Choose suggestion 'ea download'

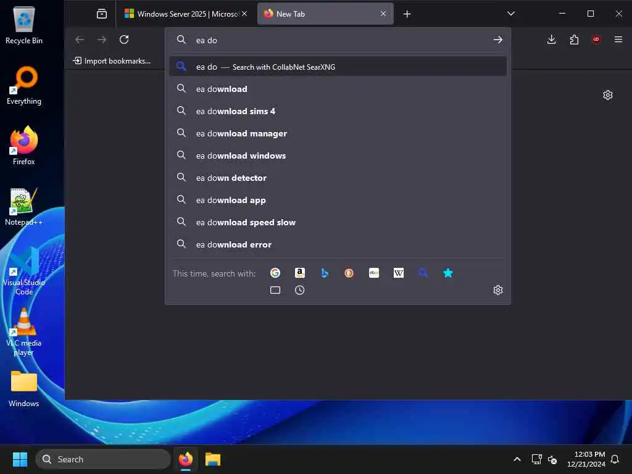pyautogui.click(x=338, y=89)
